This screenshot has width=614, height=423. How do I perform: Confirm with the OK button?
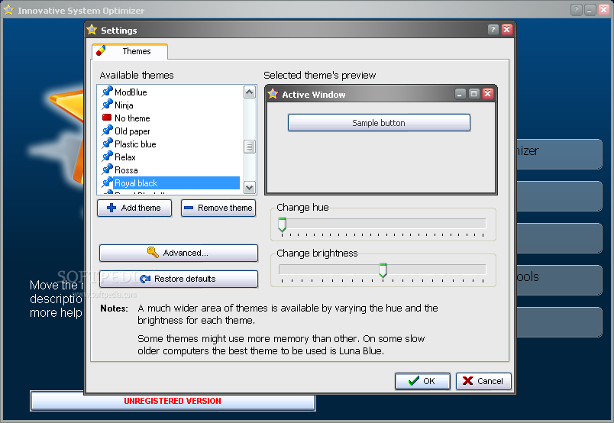(x=422, y=381)
